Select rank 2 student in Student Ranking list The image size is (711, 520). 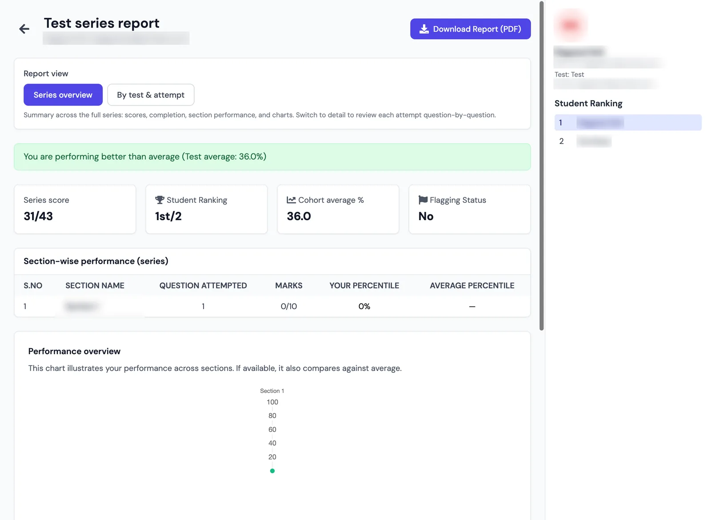pos(628,141)
